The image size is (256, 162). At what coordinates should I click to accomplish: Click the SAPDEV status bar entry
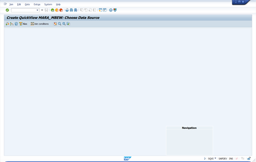click(x=222, y=159)
